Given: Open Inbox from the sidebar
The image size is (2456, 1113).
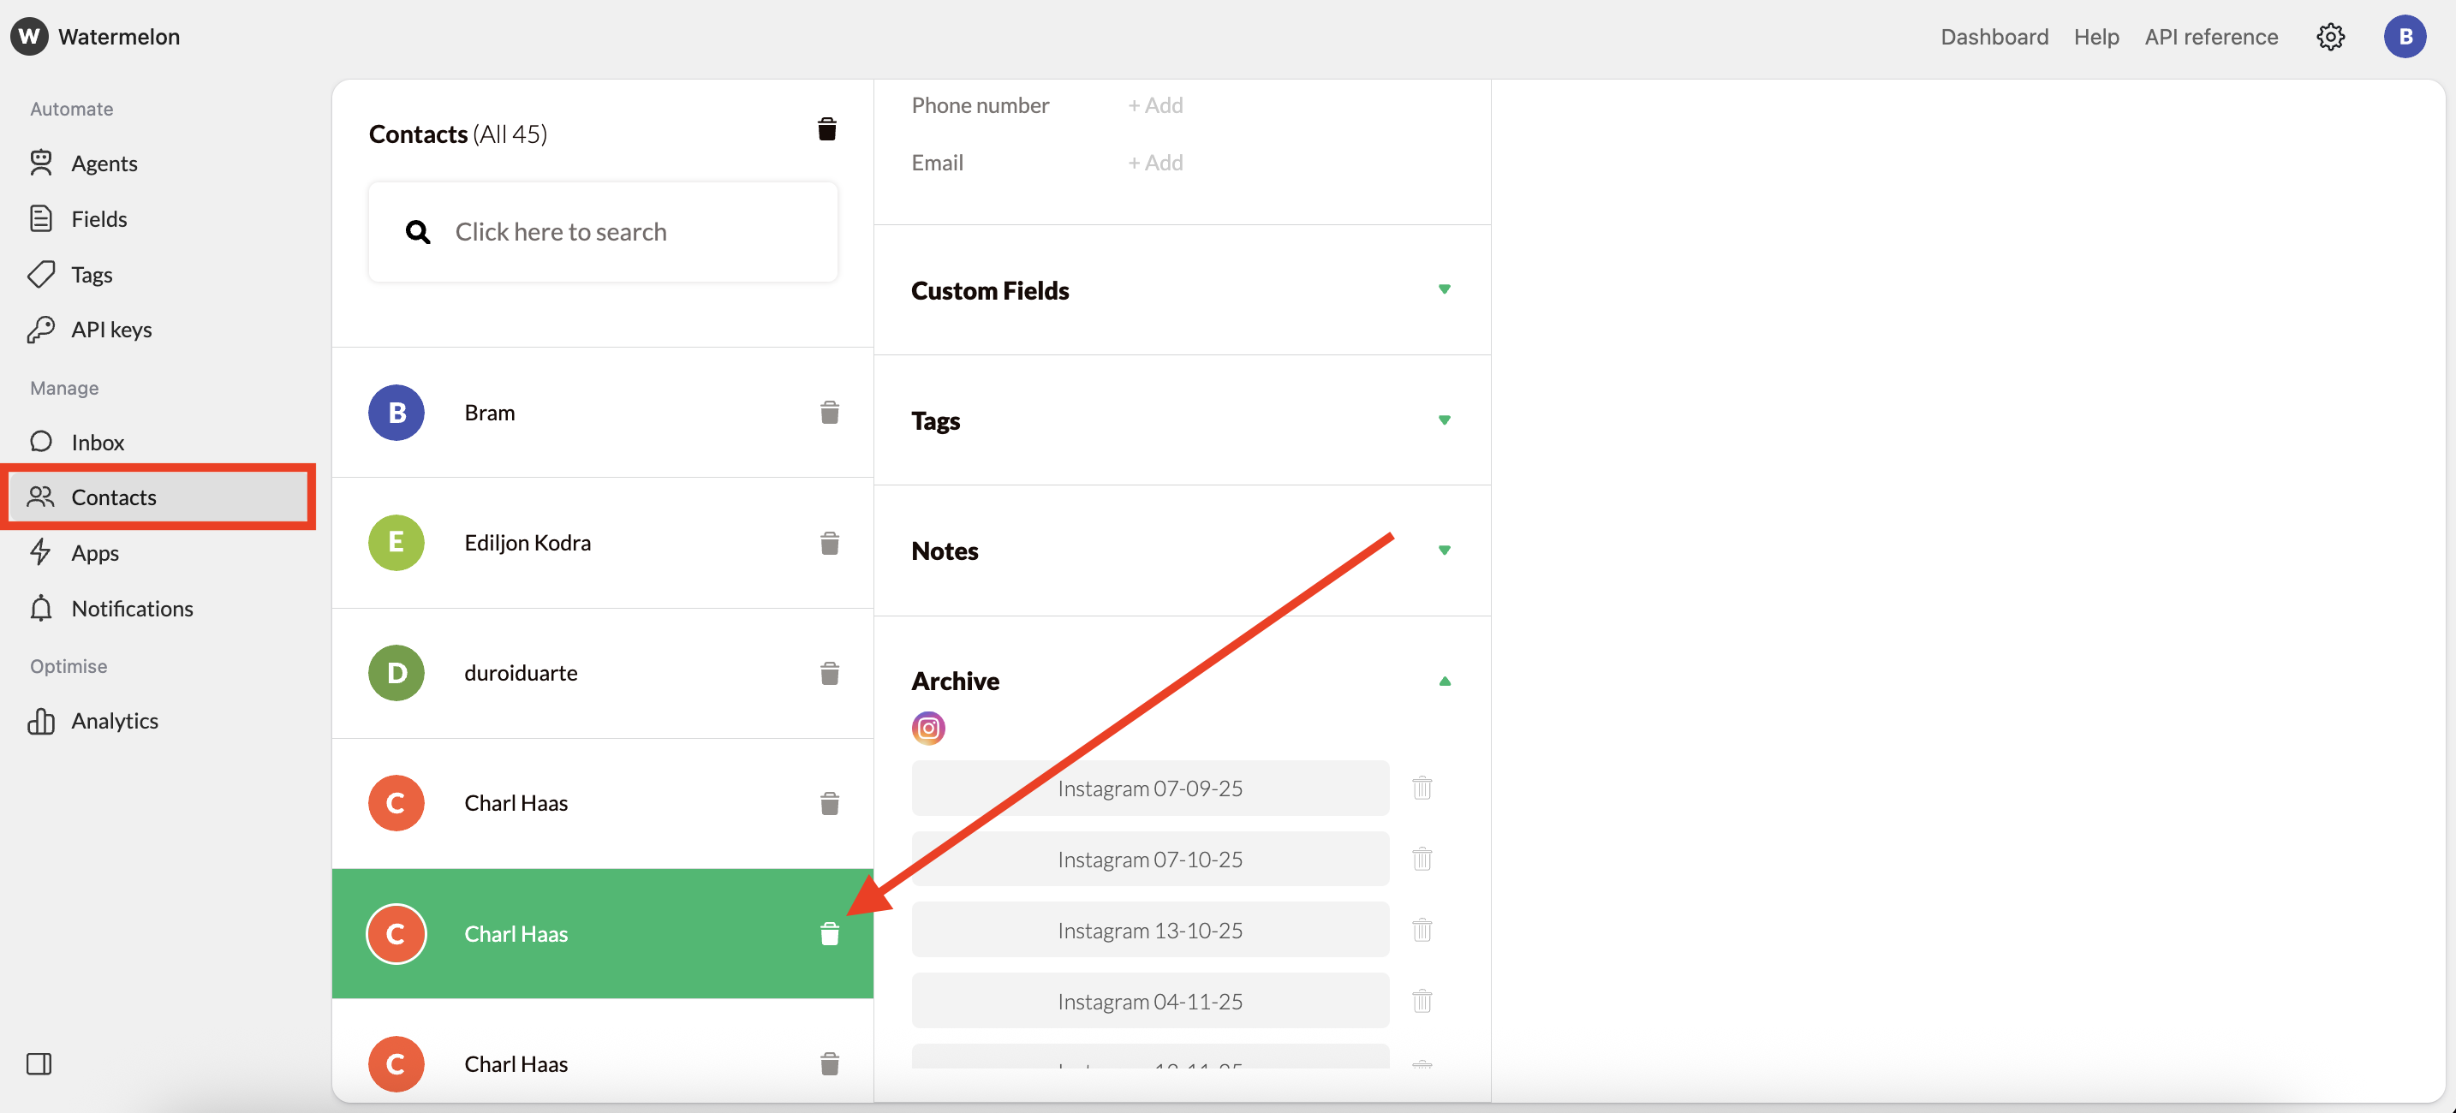Looking at the screenshot, I should (x=98, y=442).
